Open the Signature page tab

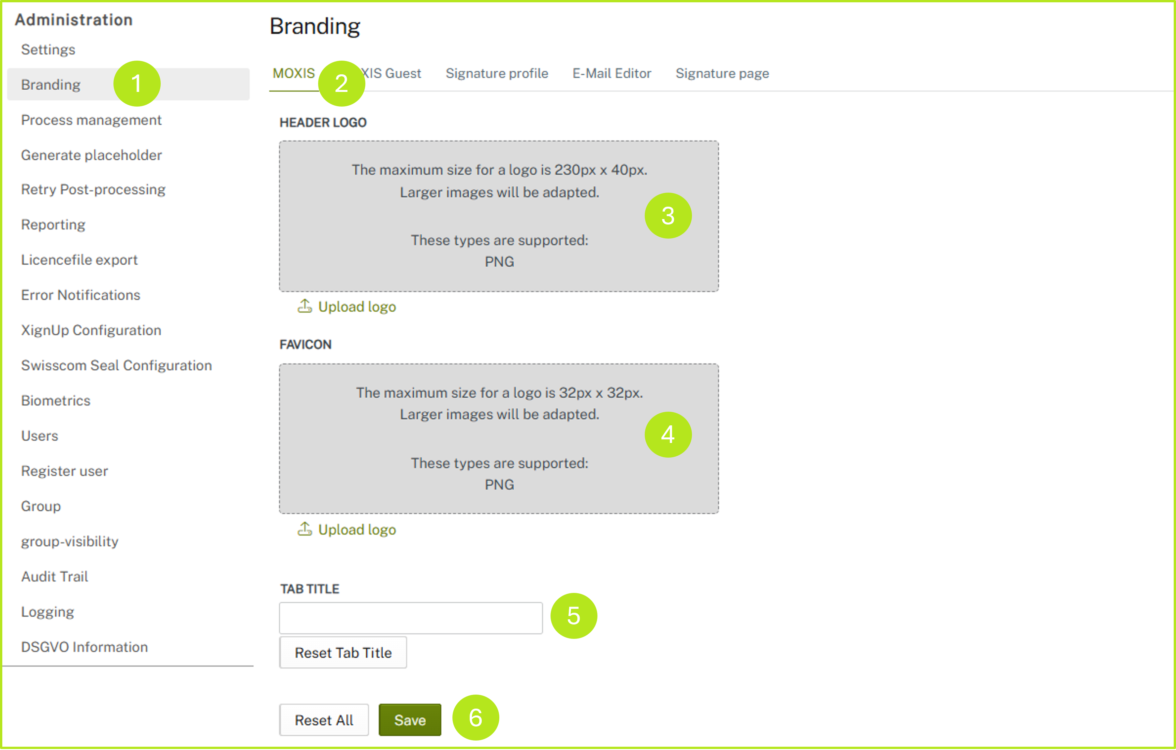point(722,73)
